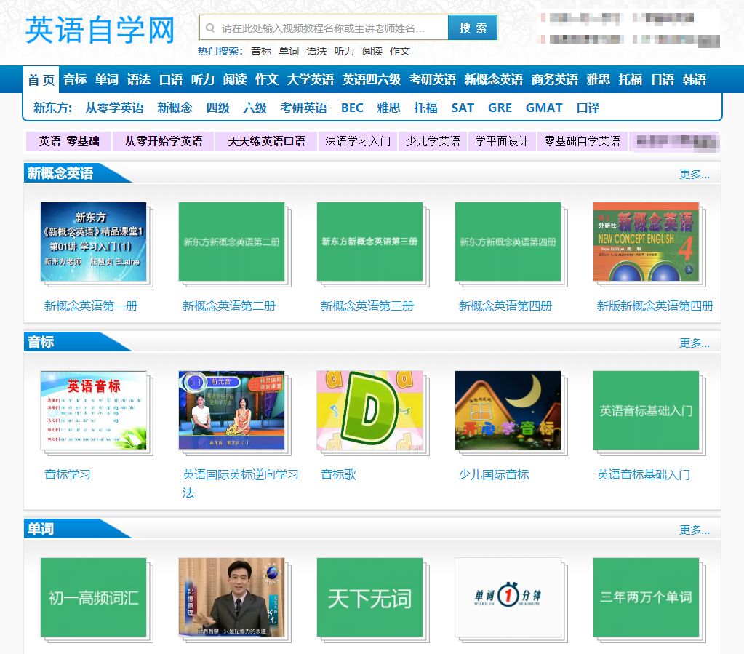Select GRE from the 新东方 sub-navigation

coord(499,107)
